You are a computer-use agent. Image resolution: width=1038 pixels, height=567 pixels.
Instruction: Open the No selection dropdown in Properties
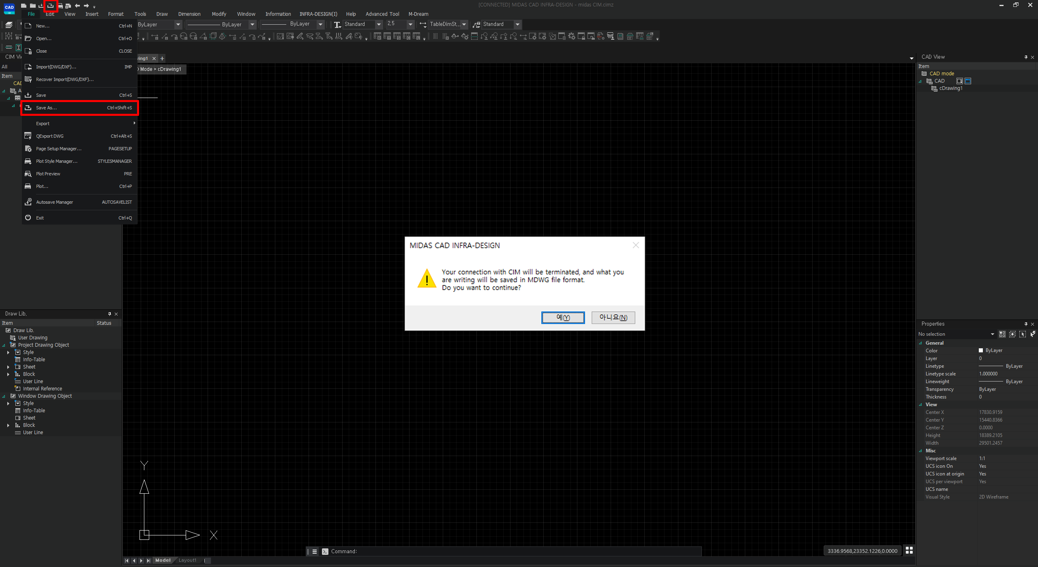tap(992, 334)
